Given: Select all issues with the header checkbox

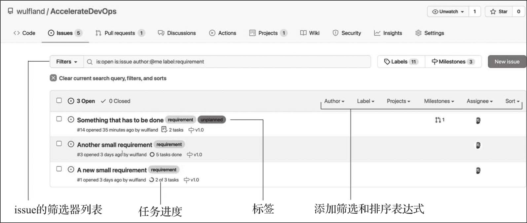Looking at the screenshot, I should pos(59,100).
